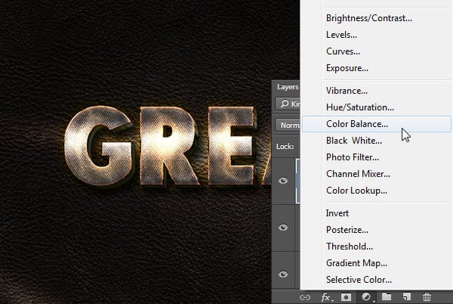Create a new layer group
Image resolution: width=453 pixels, height=304 pixels.
point(387,297)
